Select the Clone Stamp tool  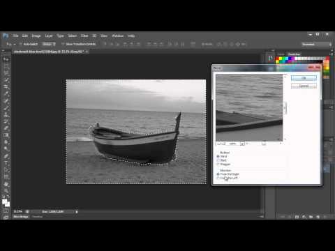pyautogui.click(x=6, y=114)
